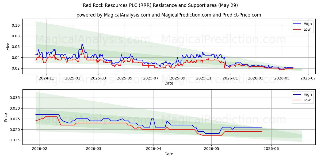Click the '2026-02' tick on bottom chart
321x160 pixels.
coord(40,149)
